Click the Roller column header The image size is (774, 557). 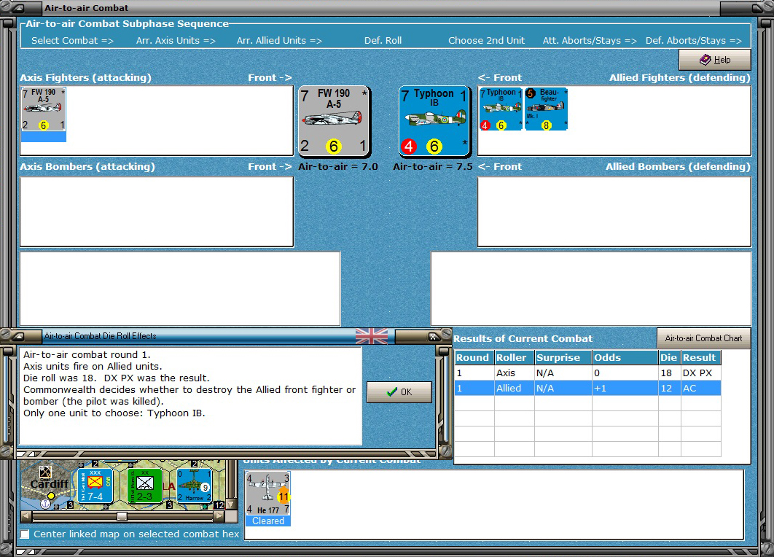pos(514,357)
